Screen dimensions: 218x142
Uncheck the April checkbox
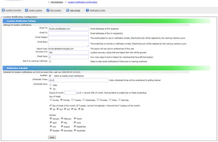pyautogui.click(x=51, y=122)
